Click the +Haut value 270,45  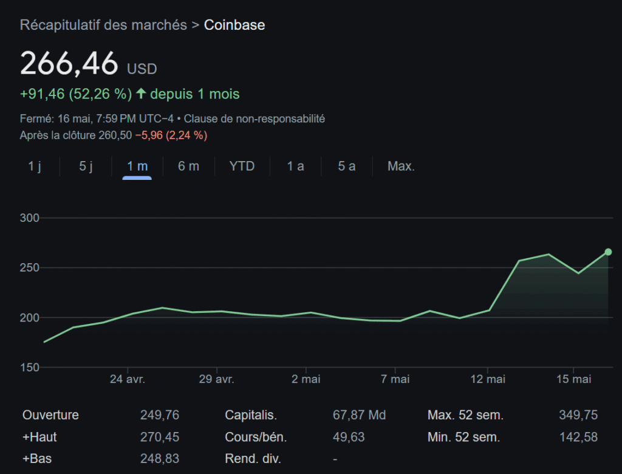(160, 437)
